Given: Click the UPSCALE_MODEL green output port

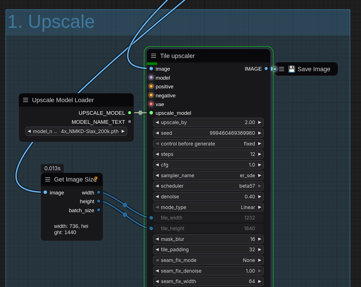Looking at the screenshot, I should pyautogui.click(x=130, y=113).
